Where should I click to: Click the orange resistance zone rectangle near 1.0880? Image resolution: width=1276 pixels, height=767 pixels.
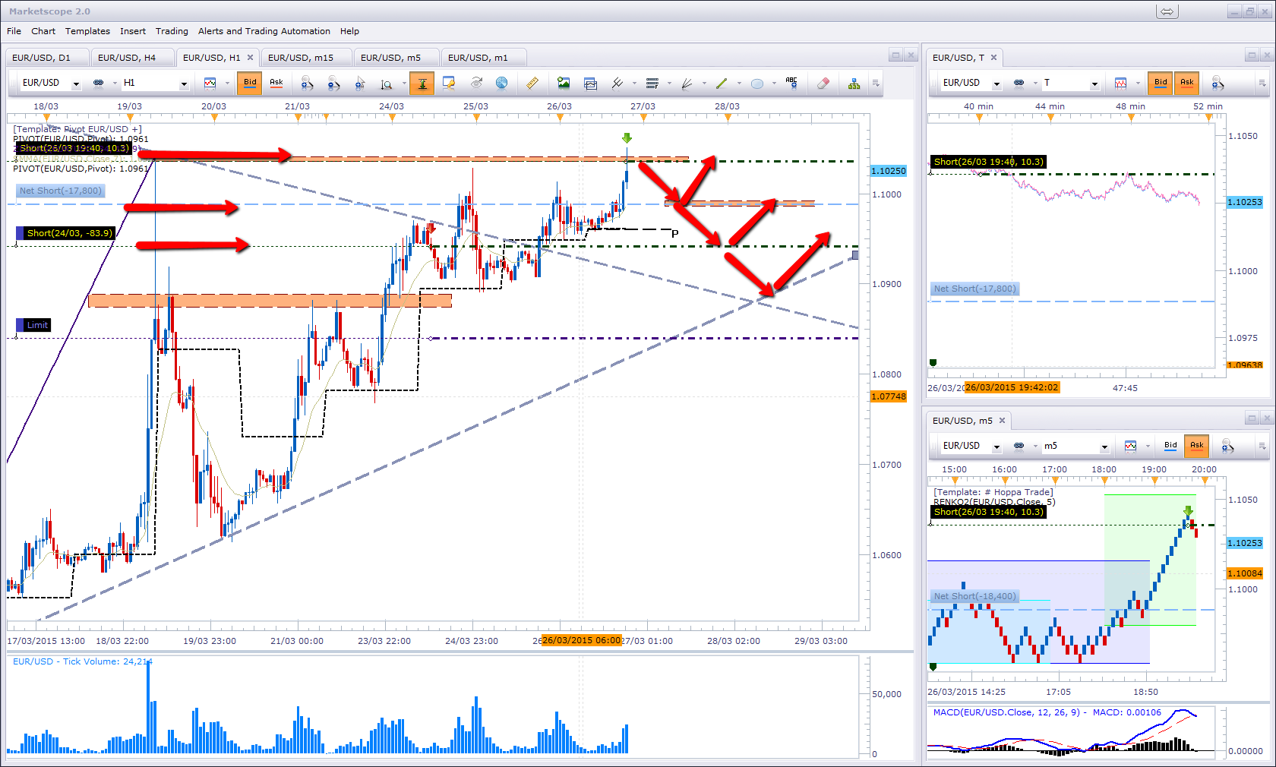point(270,301)
